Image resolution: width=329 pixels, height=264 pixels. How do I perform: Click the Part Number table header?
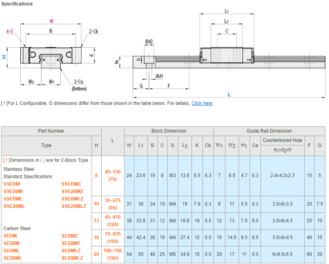(x=51, y=131)
